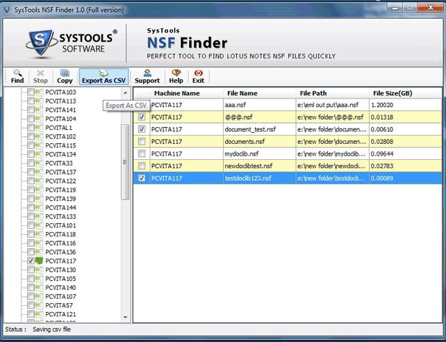Click the machine tree scrollbar thumb

125,162
